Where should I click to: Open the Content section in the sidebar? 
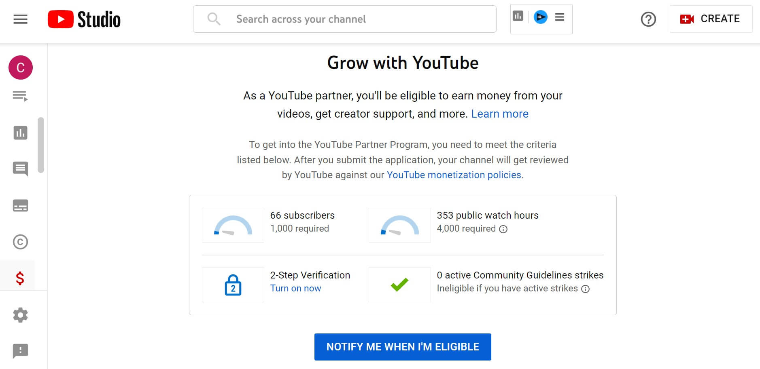[20, 97]
